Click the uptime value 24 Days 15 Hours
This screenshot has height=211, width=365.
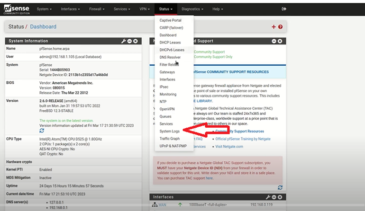(71, 186)
